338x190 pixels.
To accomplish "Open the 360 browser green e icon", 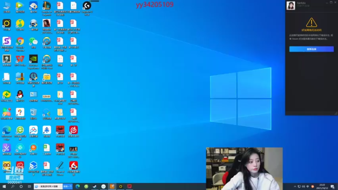I will coord(20,130).
